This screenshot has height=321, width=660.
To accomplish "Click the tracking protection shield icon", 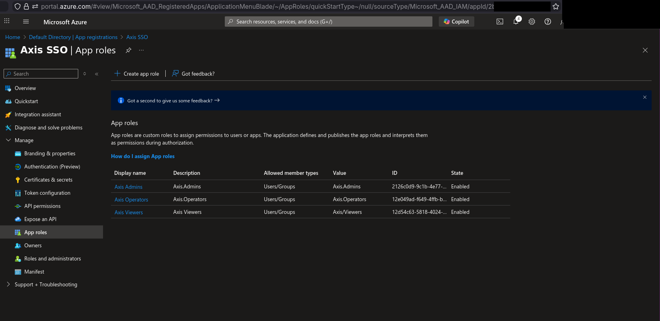I will point(18,6).
